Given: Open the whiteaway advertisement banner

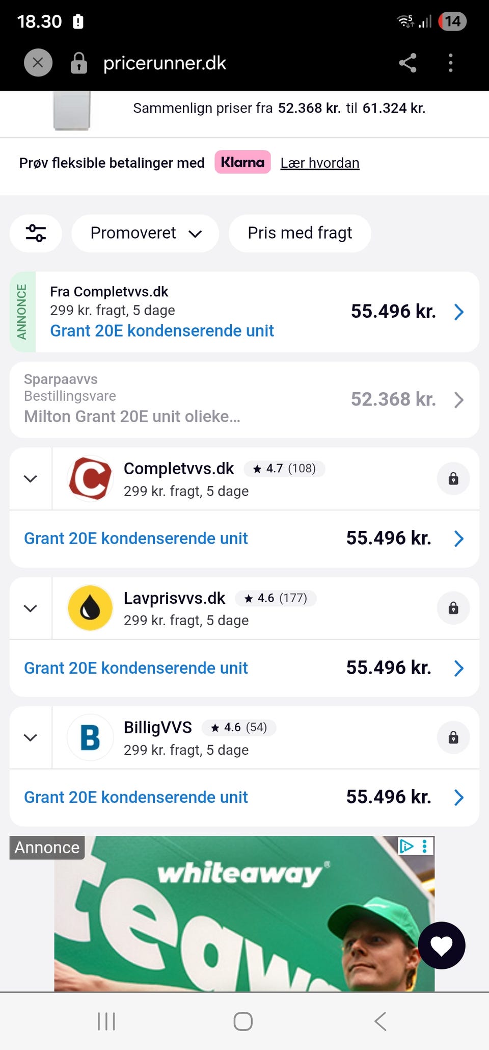Looking at the screenshot, I should [244, 913].
